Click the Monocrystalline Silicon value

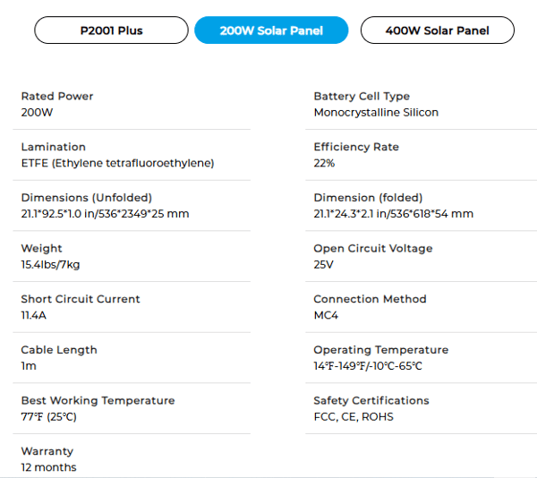point(376,113)
